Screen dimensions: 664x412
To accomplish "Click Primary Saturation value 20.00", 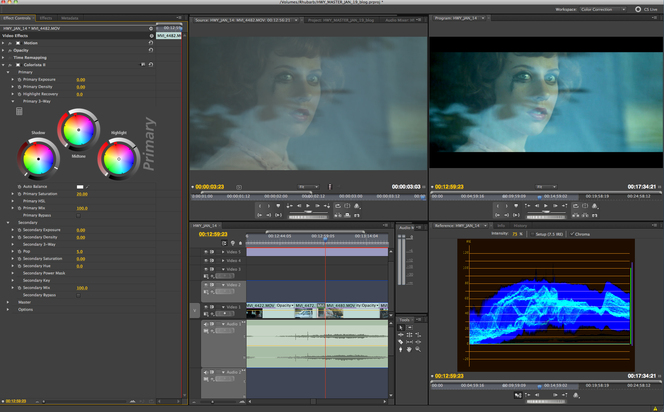I will coord(82,194).
